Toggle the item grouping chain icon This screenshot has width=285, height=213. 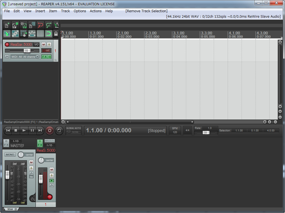click(x=15, y=34)
